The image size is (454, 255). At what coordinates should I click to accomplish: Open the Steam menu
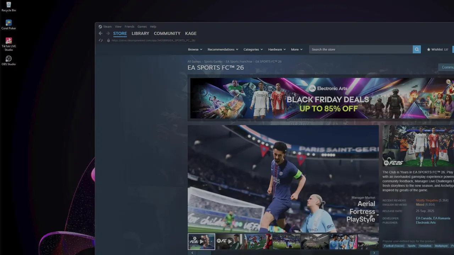(x=107, y=27)
